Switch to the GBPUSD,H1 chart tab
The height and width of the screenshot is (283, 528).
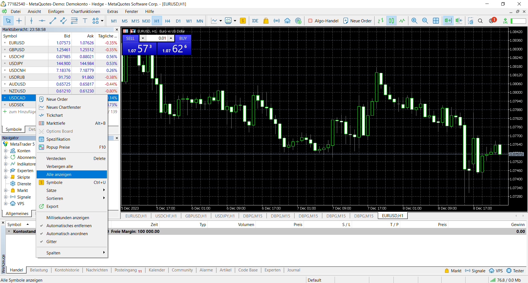196,216
